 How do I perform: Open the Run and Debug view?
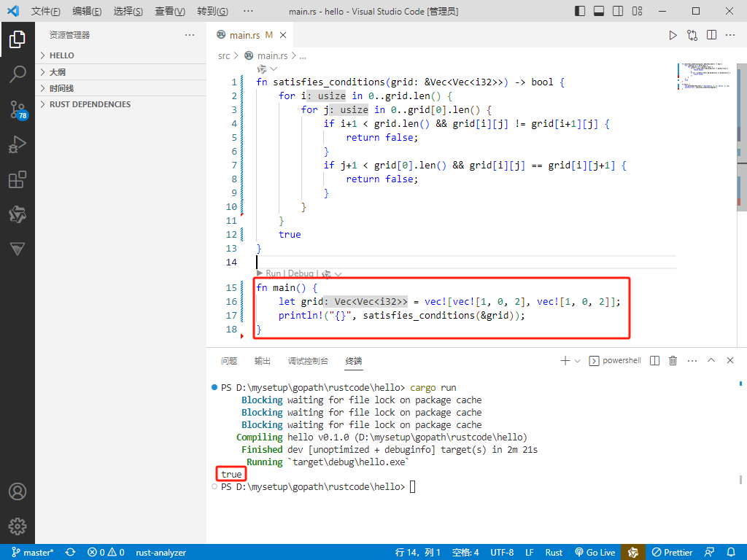point(18,144)
